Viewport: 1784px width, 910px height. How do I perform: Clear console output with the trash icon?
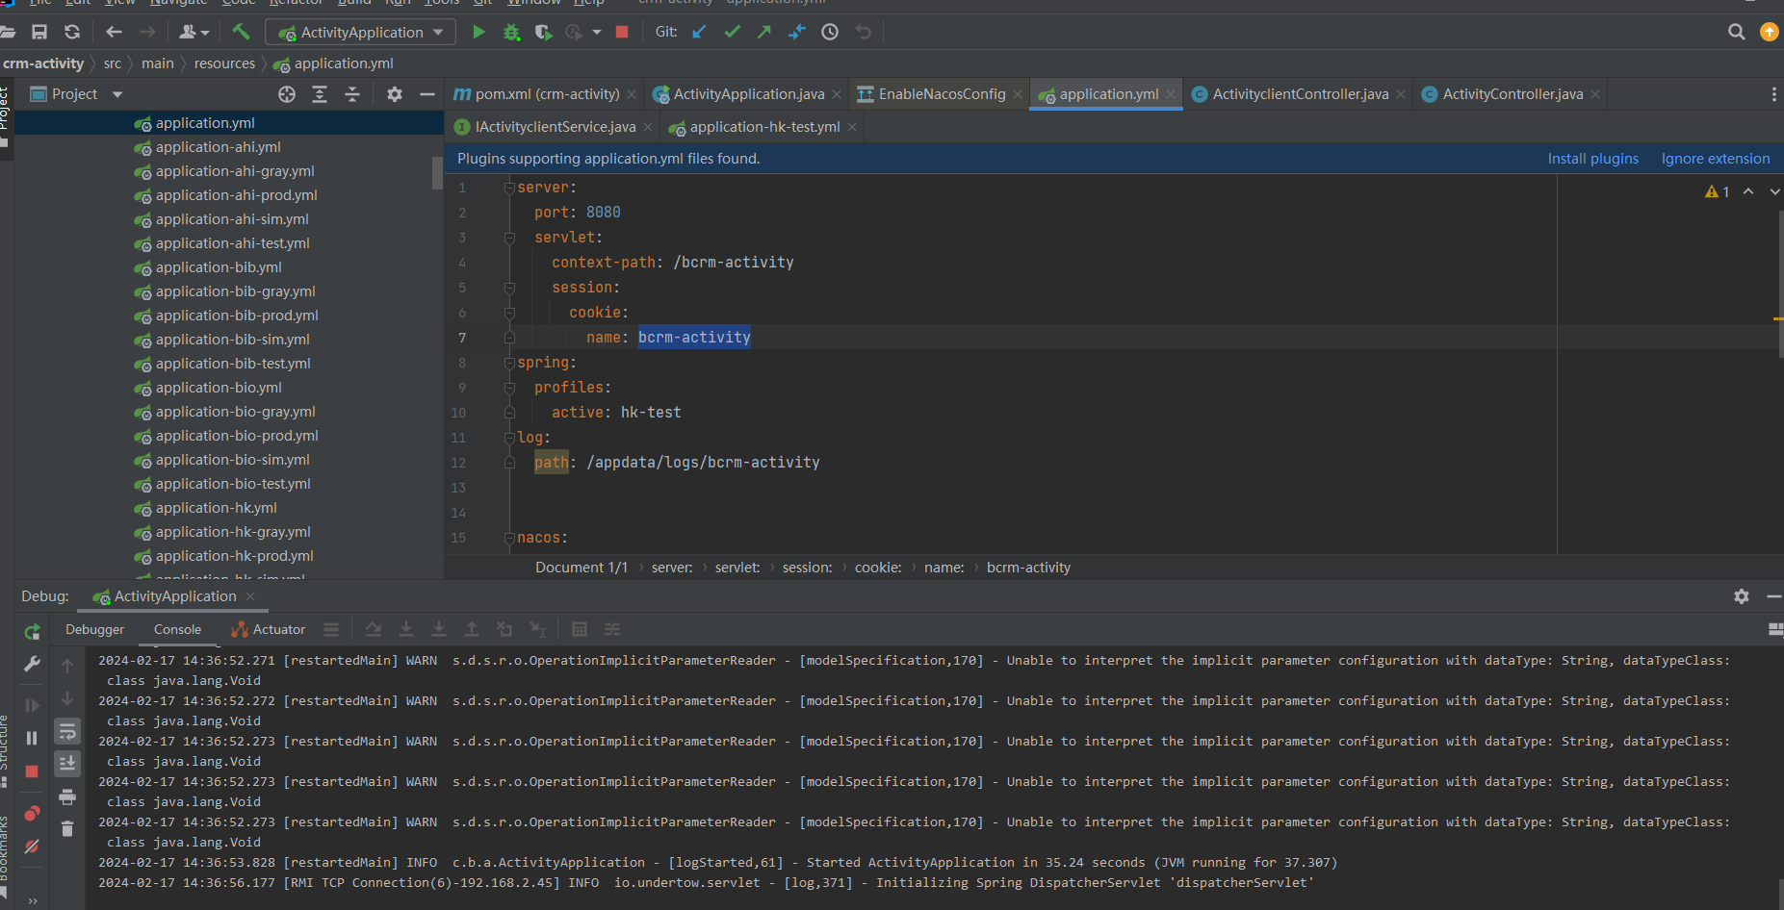click(x=67, y=828)
